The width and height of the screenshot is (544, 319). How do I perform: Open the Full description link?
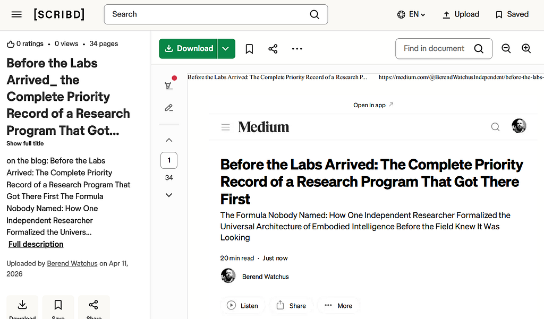click(x=36, y=244)
